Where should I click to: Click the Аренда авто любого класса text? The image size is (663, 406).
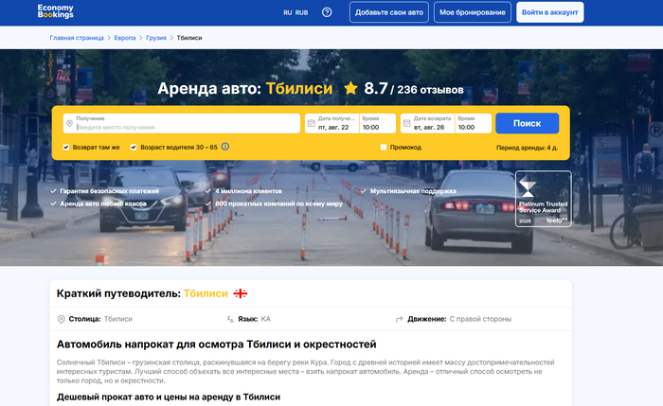(103, 203)
